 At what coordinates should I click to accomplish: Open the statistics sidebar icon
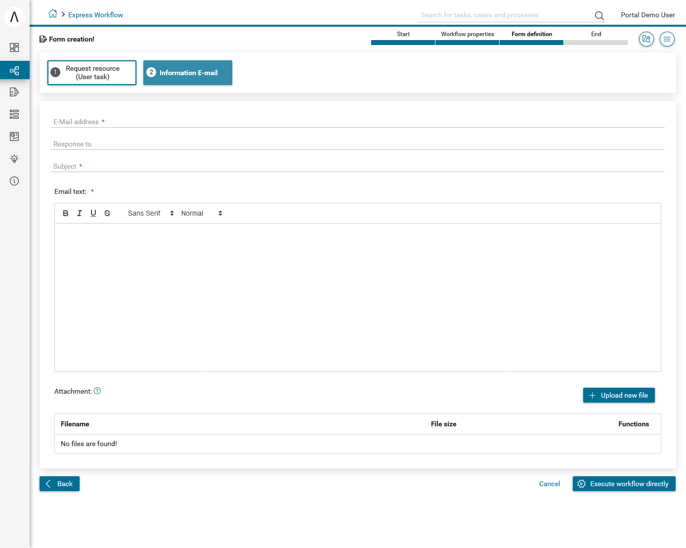click(x=14, y=137)
